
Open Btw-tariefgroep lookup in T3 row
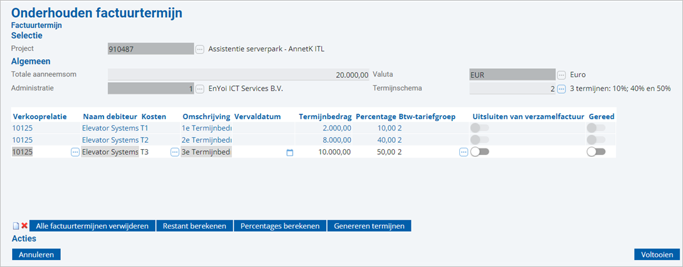[x=463, y=152]
